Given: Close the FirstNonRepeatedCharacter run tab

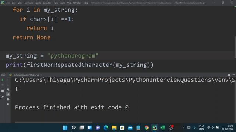Looking at the screenshot, I should click(41, 75).
